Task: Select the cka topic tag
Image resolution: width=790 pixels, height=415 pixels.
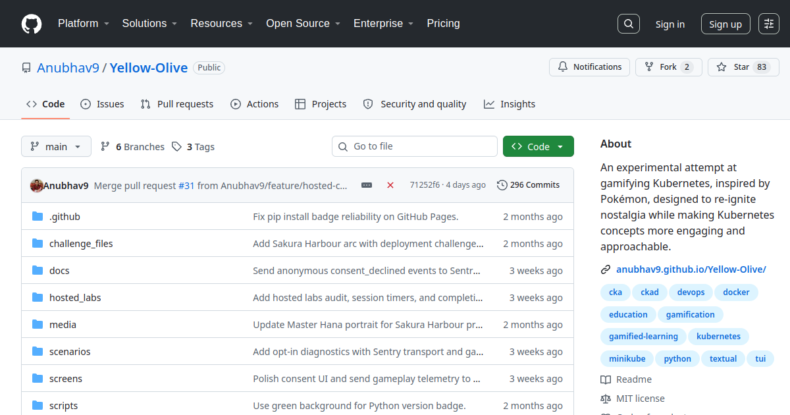Action: click(x=616, y=292)
